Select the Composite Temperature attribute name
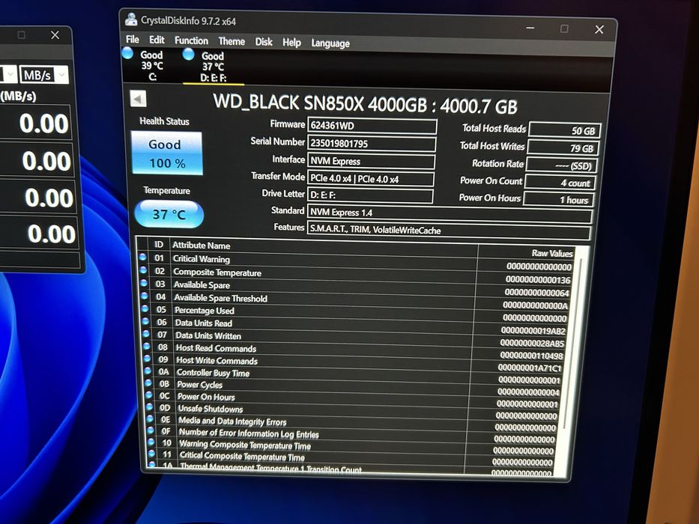Viewport: 699px width, 524px height. click(217, 272)
